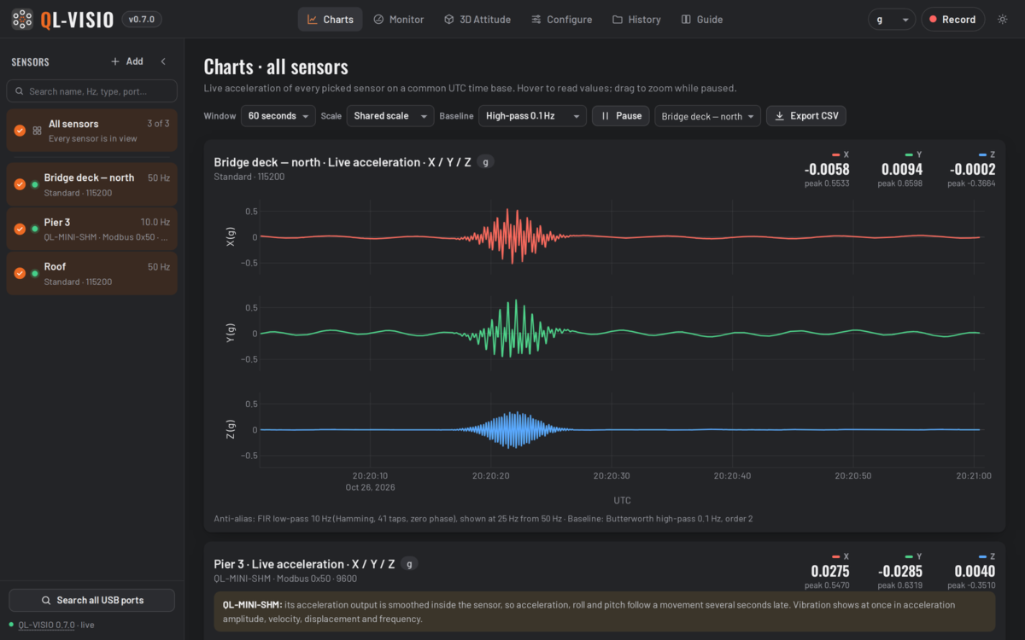Click green status dot of Pier 3

click(x=35, y=229)
